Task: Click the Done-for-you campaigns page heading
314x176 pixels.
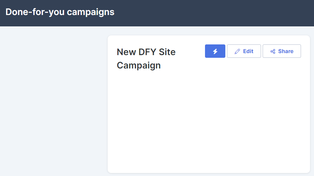Action: (x=60, y=12)
